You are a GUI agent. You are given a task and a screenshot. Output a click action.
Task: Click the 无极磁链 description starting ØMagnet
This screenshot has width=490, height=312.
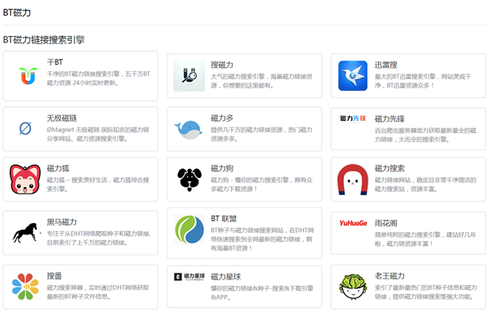click(98, 134)
